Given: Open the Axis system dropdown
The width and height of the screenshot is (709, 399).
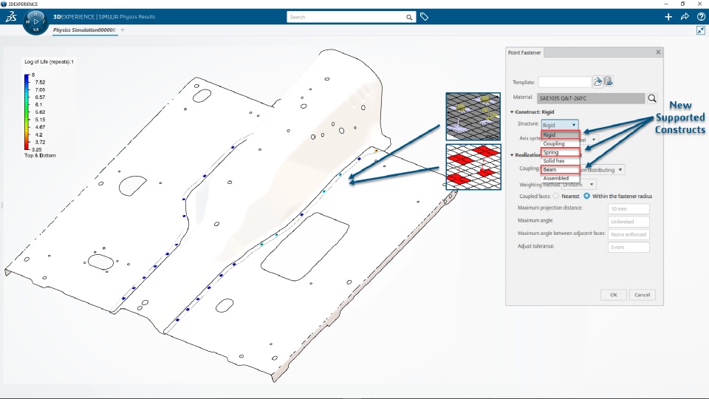Looking at the screenshot, I should click(x=594, y=140).
